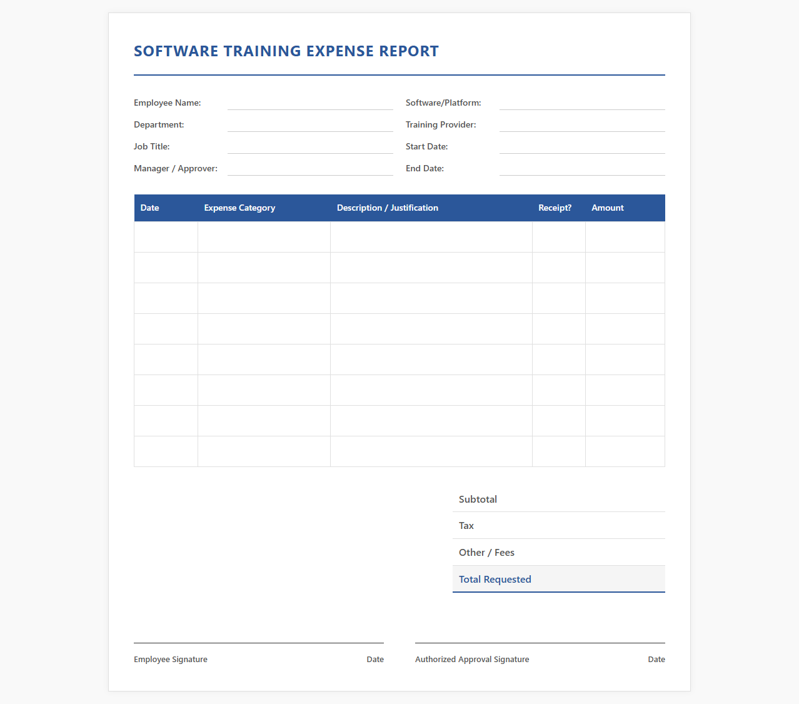799x704 pixels.
Task: Click the 'Start Date:' label
Action: (427, 147)
